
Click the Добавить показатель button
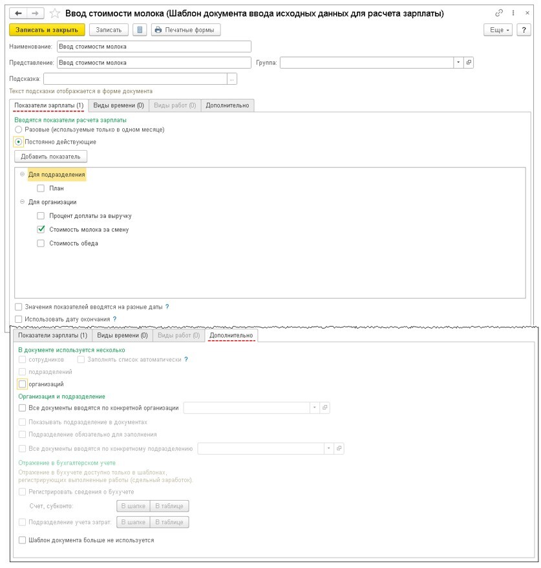coord(50,157)
